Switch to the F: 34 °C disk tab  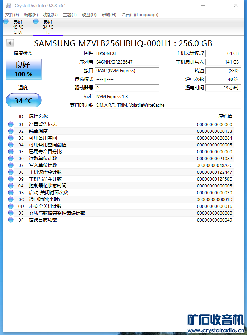48,27
